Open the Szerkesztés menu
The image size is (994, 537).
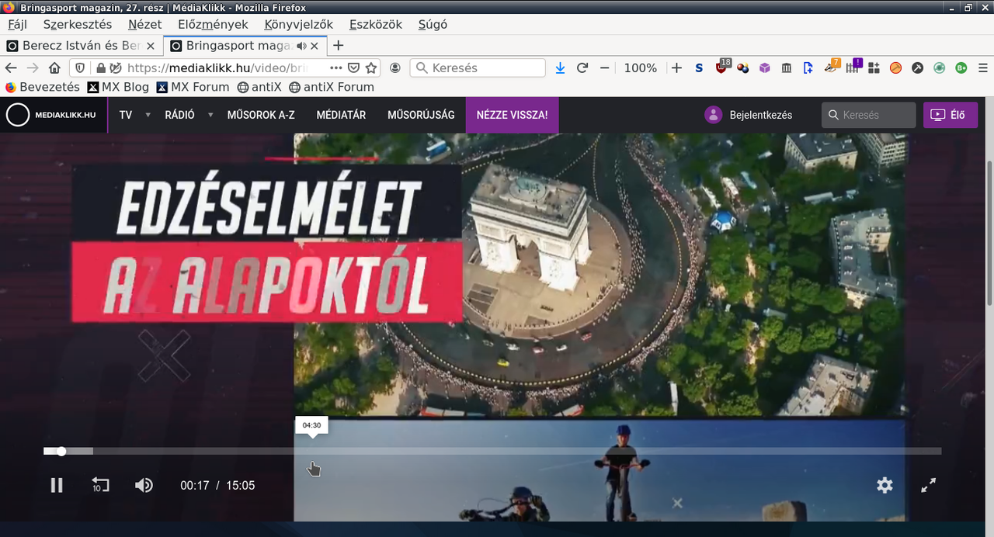[78, 24]
